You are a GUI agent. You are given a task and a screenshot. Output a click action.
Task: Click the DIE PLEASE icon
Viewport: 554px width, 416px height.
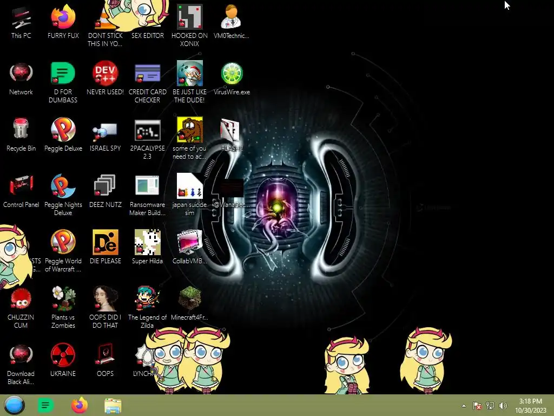click(x=105, y=248)
